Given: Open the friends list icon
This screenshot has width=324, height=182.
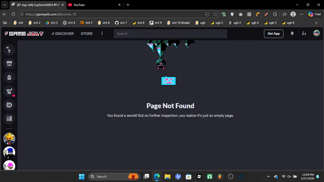Looking at the screenshot, I should coord(304,33).
